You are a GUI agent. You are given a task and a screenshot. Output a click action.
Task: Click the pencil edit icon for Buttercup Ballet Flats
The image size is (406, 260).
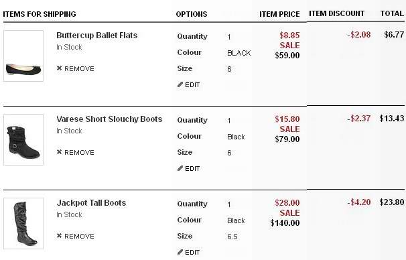pyautogui.click(x=180, y=84)
